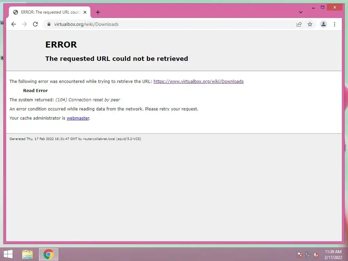Click the muted volume tray icon
Screen dimensions: 348x261
316,255
